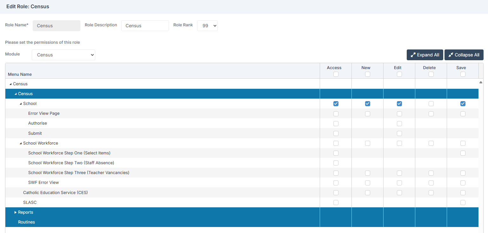Open the Module dropdown
Image resolution: width=488 pixels, height=233 pixels.
63,55
